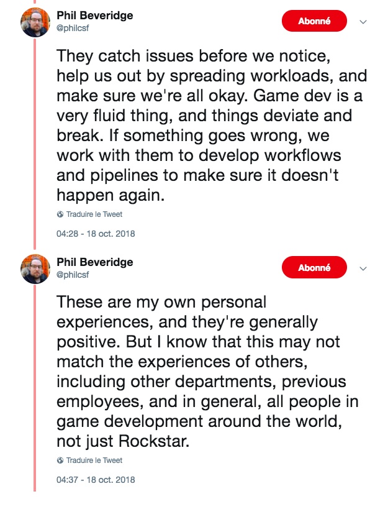This screenshot has width=388, height=522.
Task: Click the @philcsf handle on the second tweet
Action: [74, 273]
